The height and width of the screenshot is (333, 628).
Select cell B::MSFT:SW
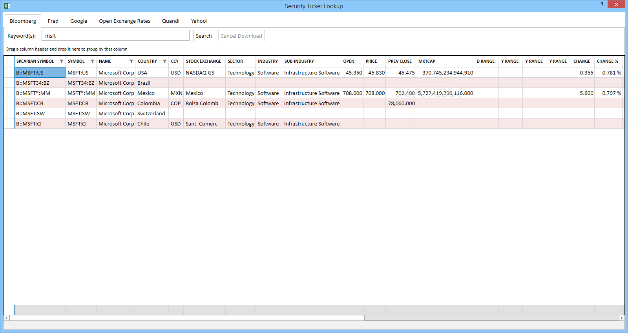tap(40, 113)
